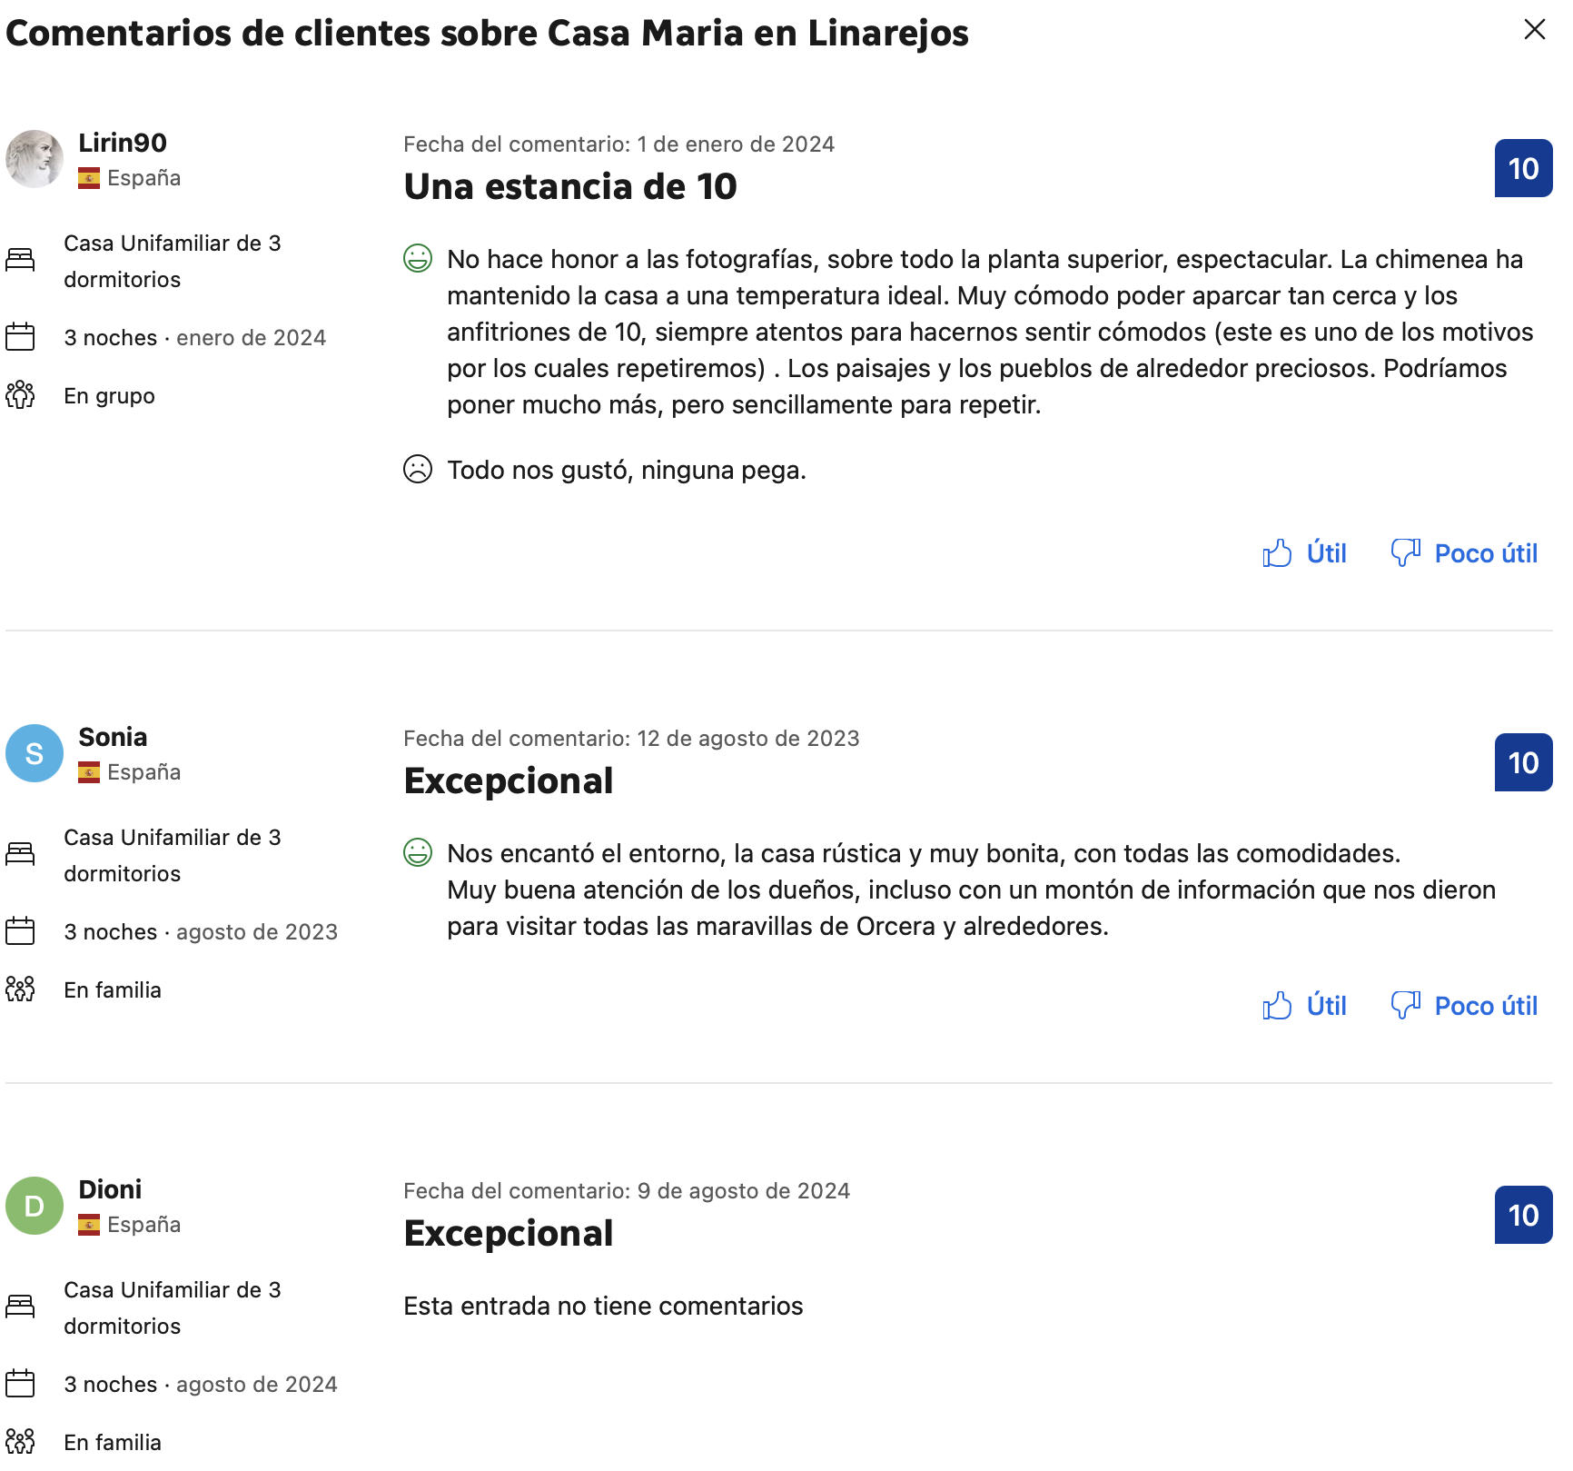1573x1471 pixels.
Task: Click Sonia's blue S avatar
Action: [x=35, y=753]
